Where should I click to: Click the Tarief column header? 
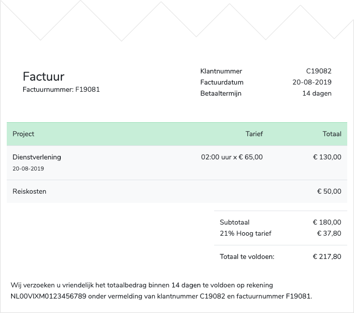coord(254,134)
